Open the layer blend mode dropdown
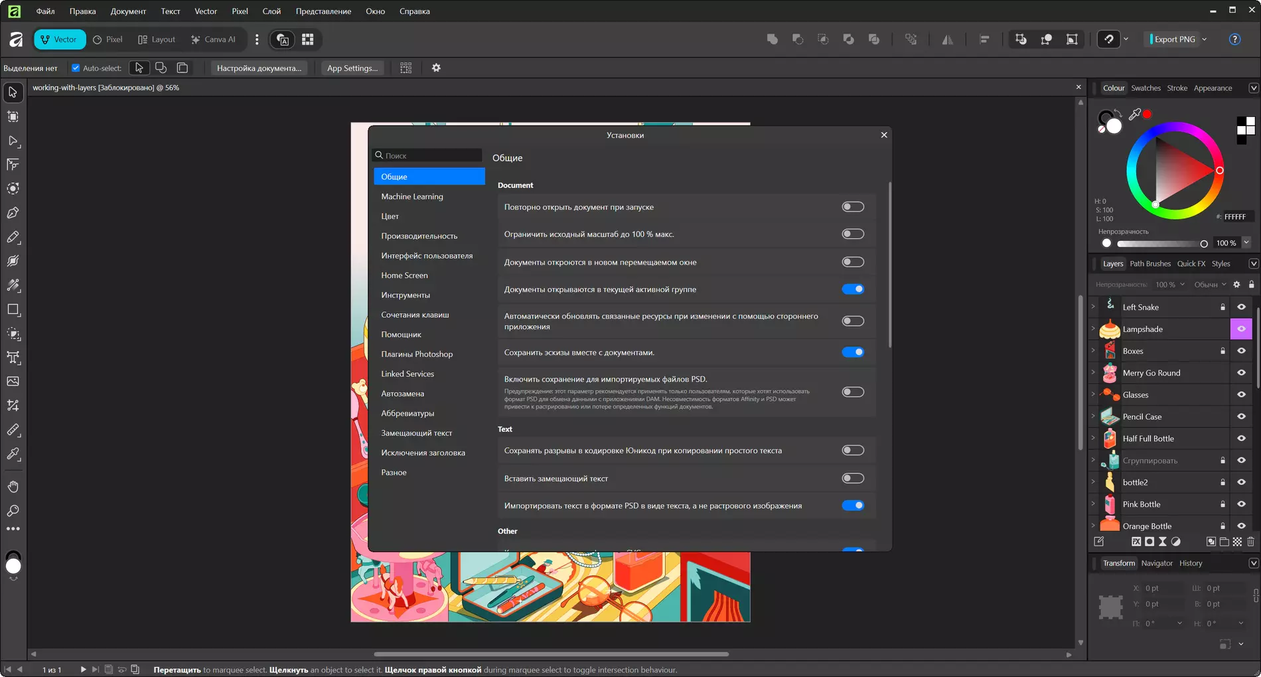The width and height of the screenshot is (1261, 677). (1210, 285)
